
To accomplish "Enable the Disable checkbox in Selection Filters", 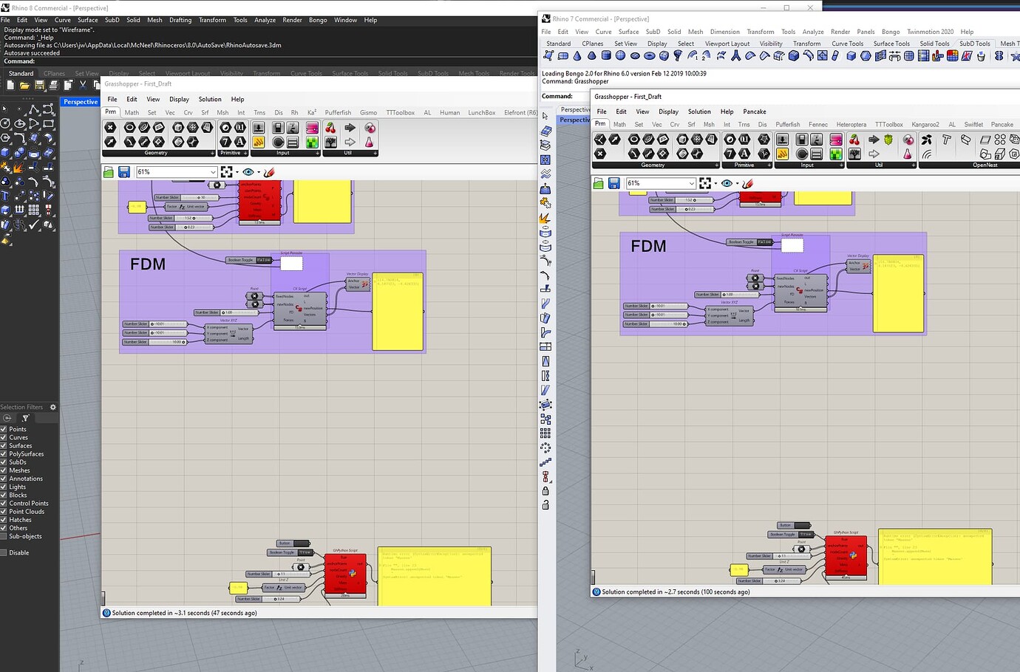I will coord(4,552).
